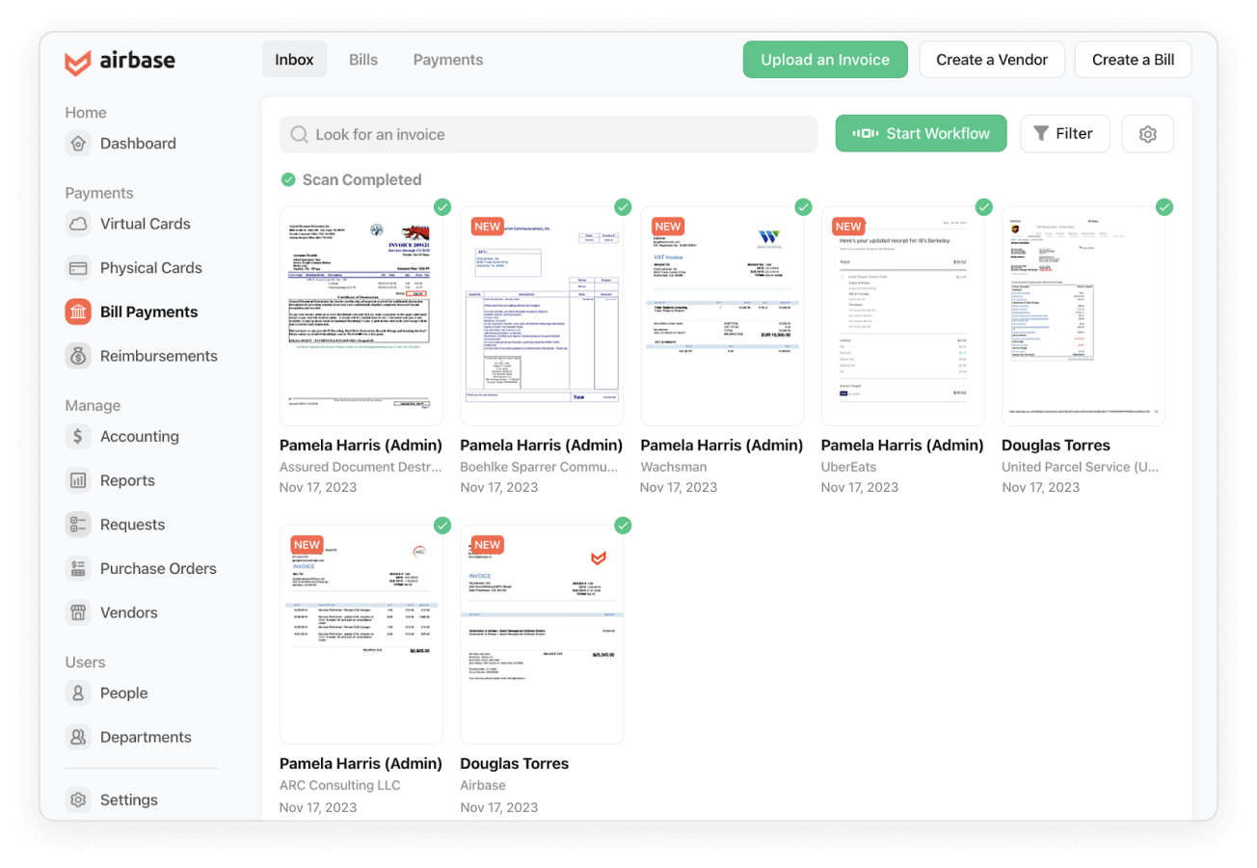Click the Scan Completed label

(361, 179)
